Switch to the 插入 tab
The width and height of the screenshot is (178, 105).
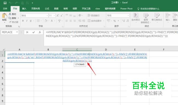coord(24,9)
